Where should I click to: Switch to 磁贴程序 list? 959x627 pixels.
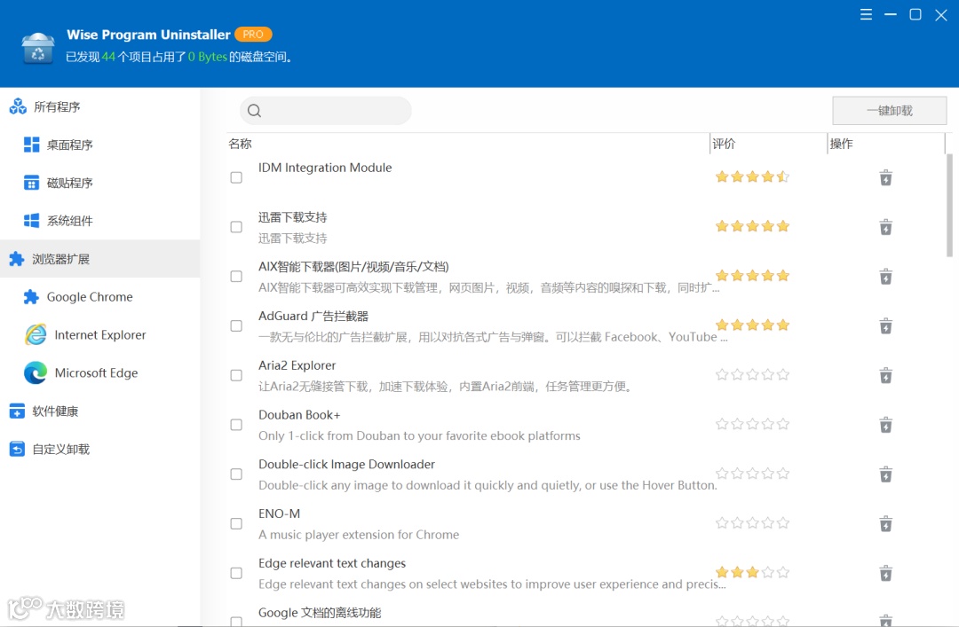click(99, 183)
